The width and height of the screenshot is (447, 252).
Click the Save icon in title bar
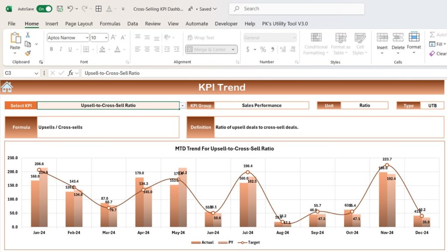point(60,9)
